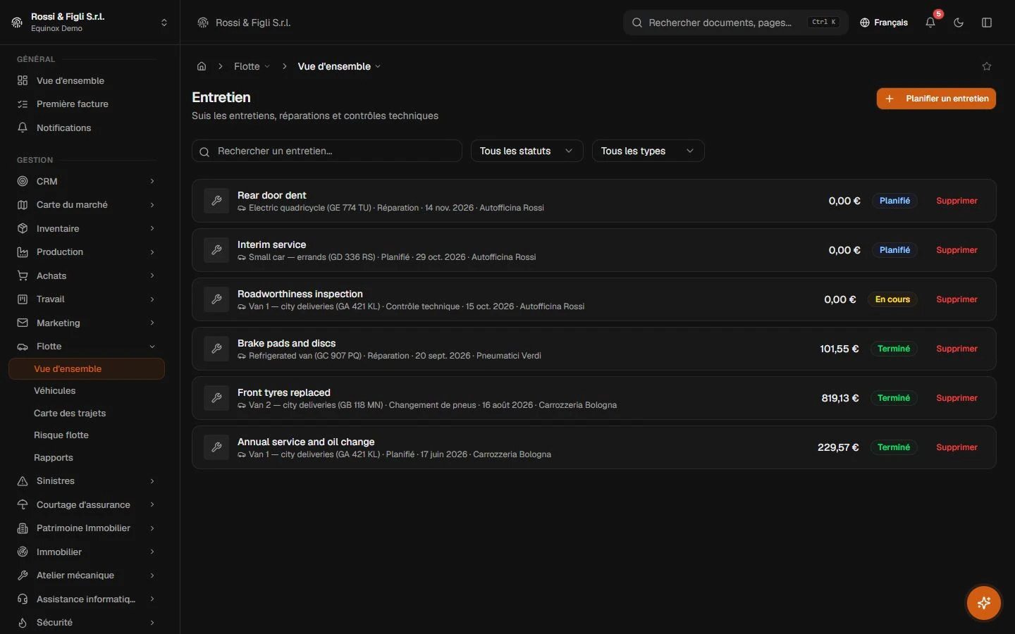Click global search Rechercher documents field
1015x634 pixels.
click(736, 23)
